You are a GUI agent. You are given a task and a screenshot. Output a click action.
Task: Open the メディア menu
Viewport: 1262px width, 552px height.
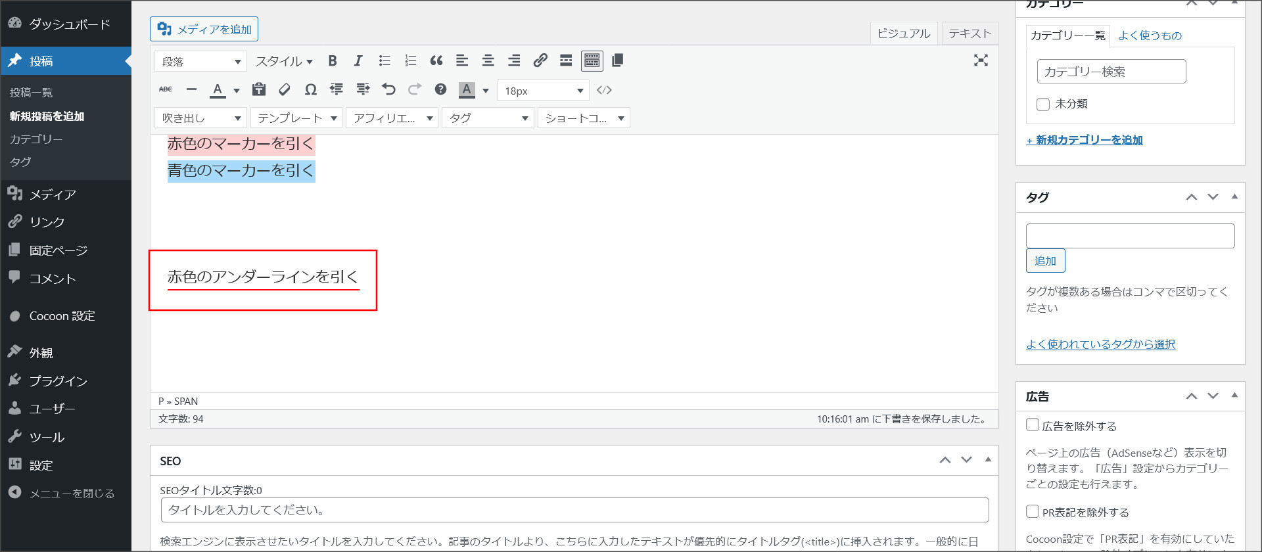click(66, 195)
